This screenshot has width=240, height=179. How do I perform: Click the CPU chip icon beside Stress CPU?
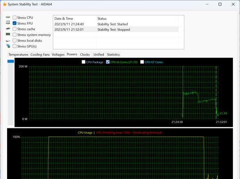[x=8, y=17]
